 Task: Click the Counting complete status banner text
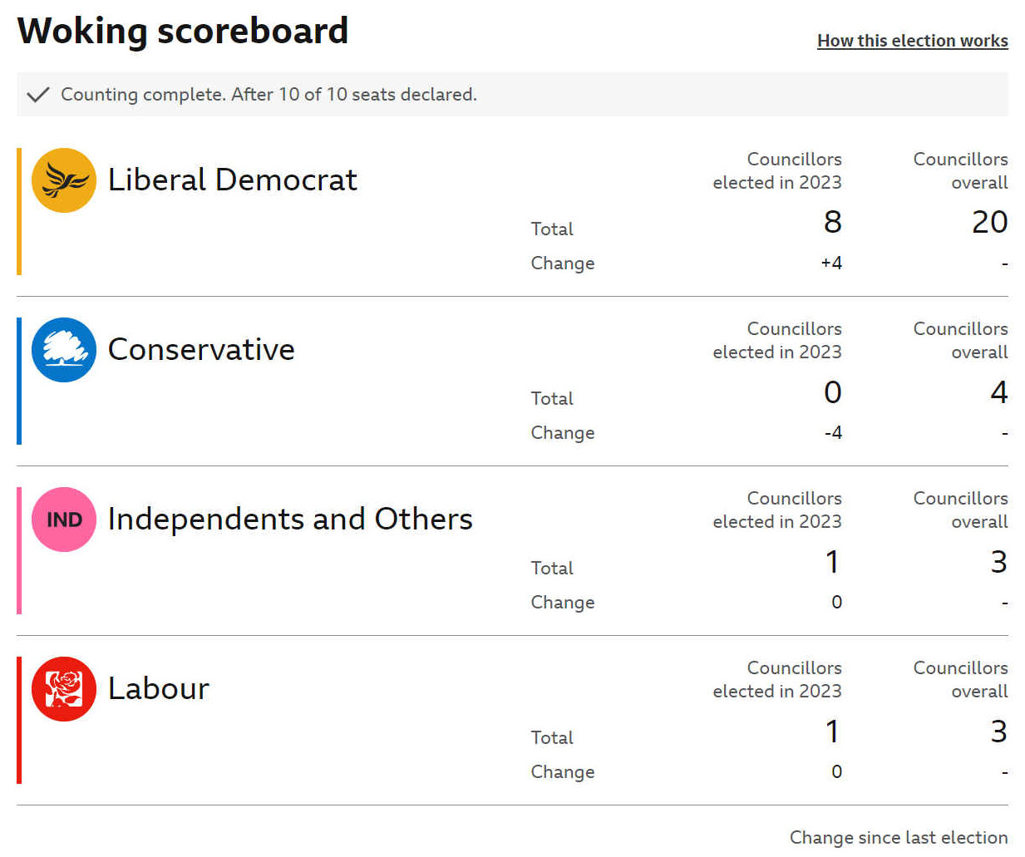269,94
